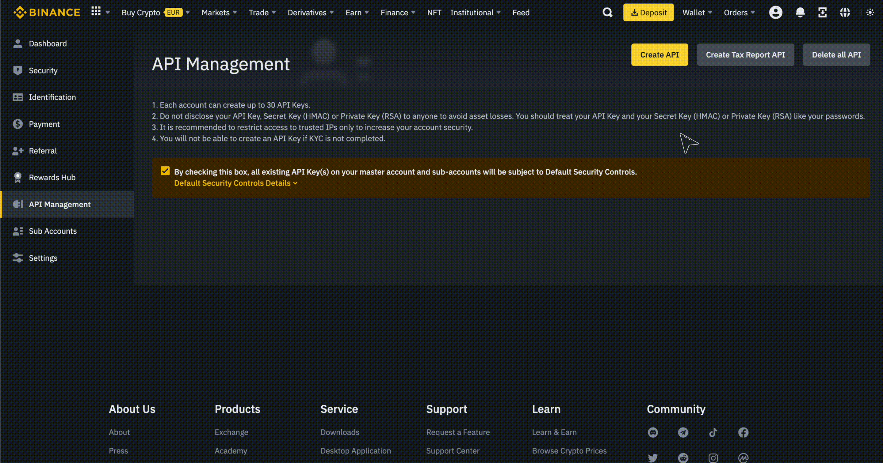883x463 pixels.
Task: Open the Facebook community icon
Action: [x=743, y=432]
